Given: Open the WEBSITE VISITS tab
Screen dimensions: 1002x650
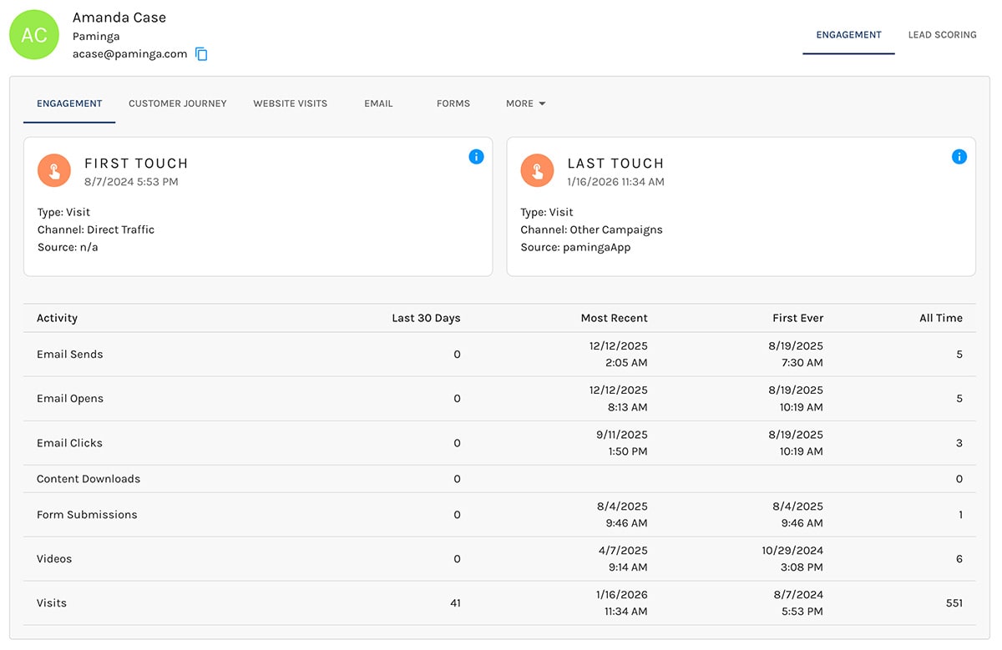Looking at the screenshot, I should coord(290,103).
